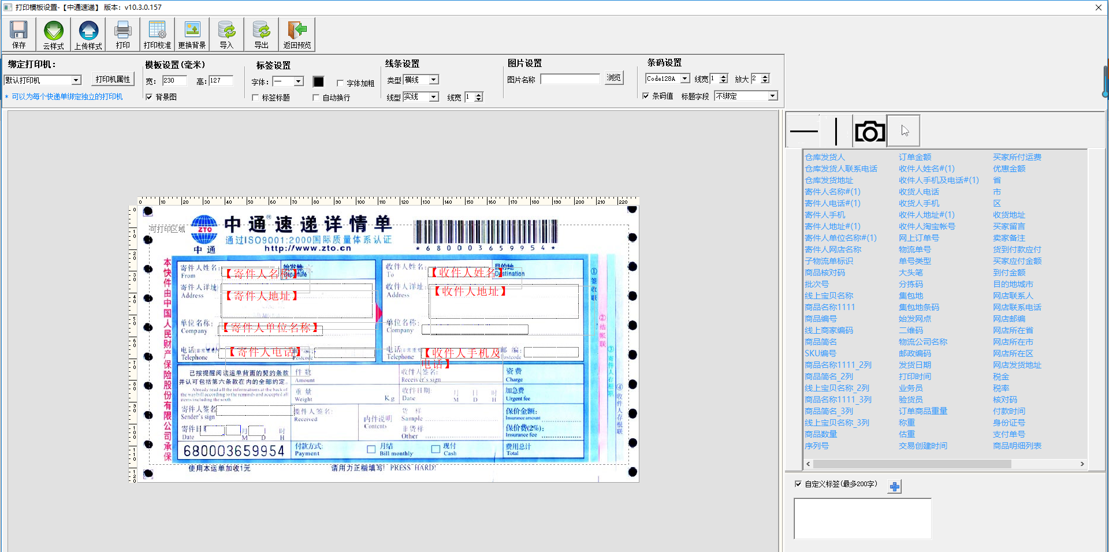Click the 上传样式 upload icon

(x=88, y=35)
